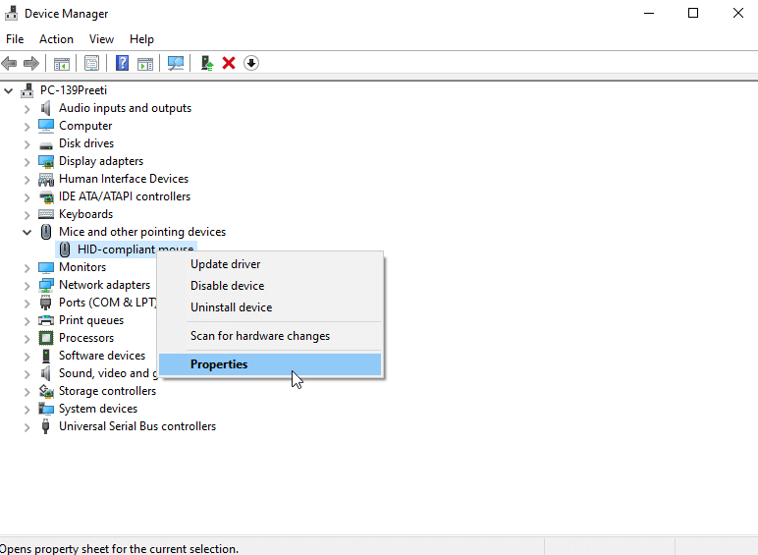The width and height of the screenshot is (758, 555).
Task: Select the Storage controllers tree label
Action: coord(107,391)
